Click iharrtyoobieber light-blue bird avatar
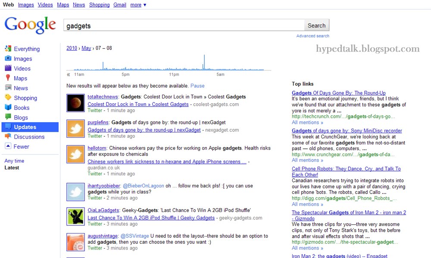 click(75, 192)
